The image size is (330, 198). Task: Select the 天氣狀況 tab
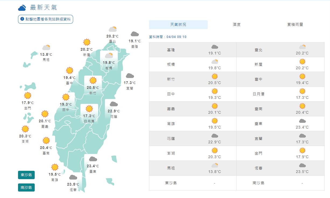(x=178, y=25)
